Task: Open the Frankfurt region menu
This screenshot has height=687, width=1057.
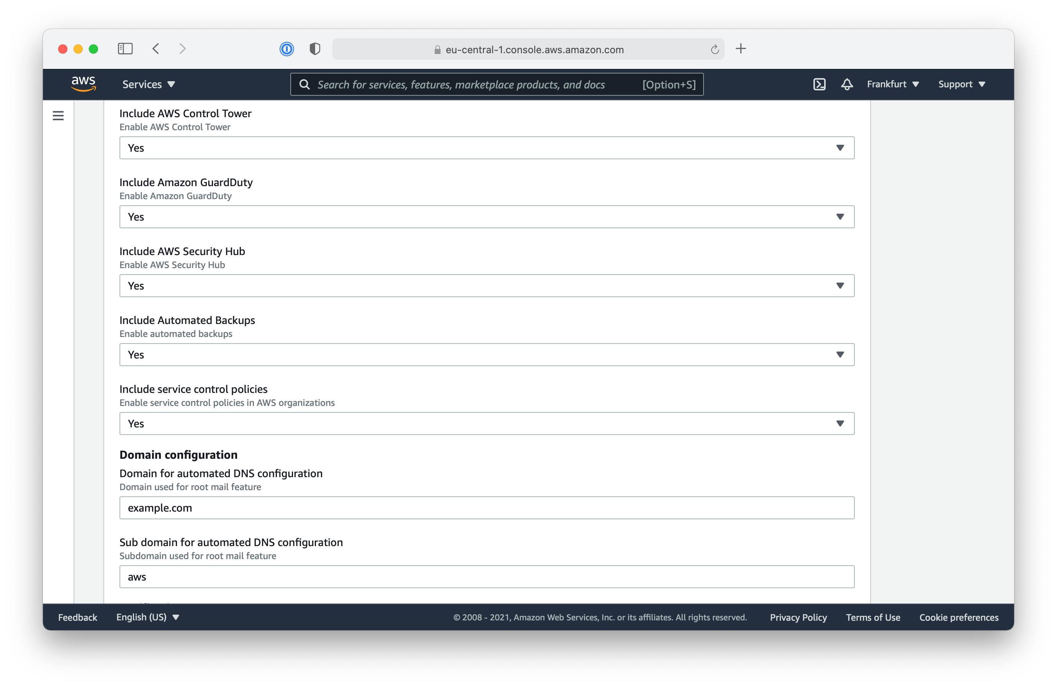Action: coord(893,84)
